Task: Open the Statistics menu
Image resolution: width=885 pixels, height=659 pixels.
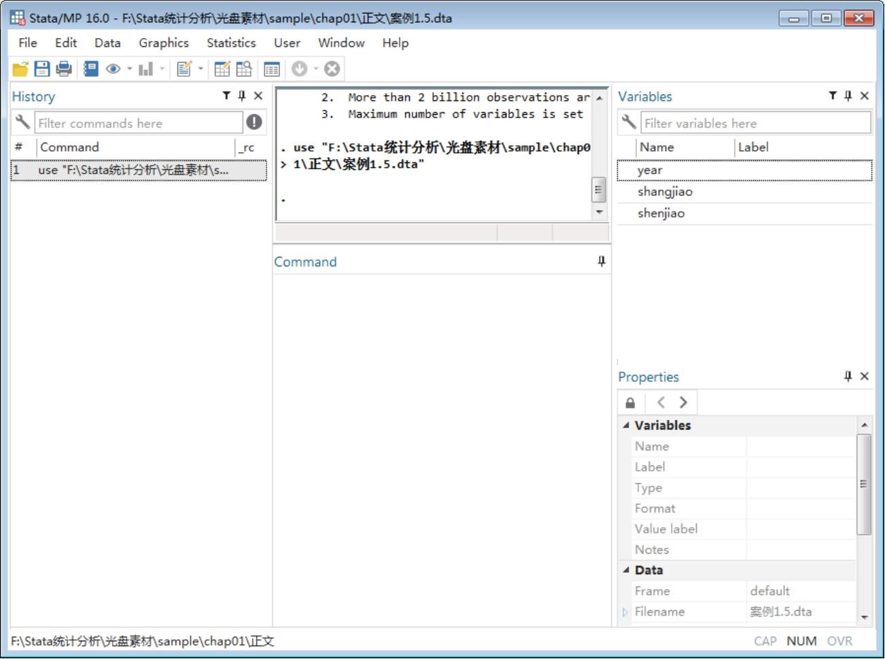Action: point(231,43)
